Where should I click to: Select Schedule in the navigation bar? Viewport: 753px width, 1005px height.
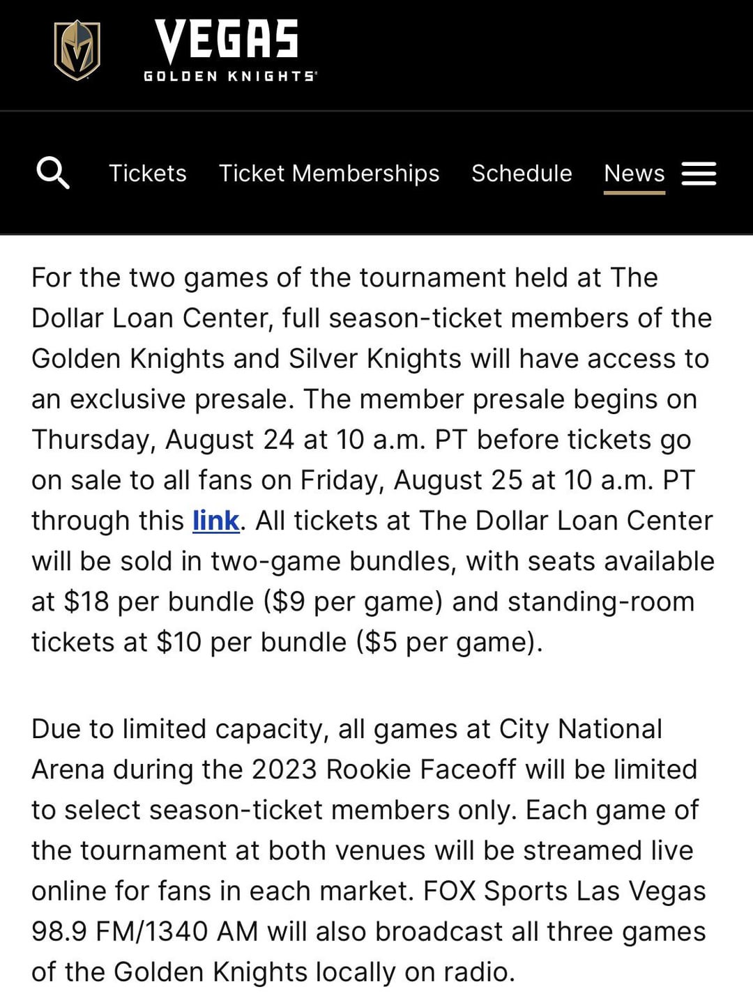(522, 173)
